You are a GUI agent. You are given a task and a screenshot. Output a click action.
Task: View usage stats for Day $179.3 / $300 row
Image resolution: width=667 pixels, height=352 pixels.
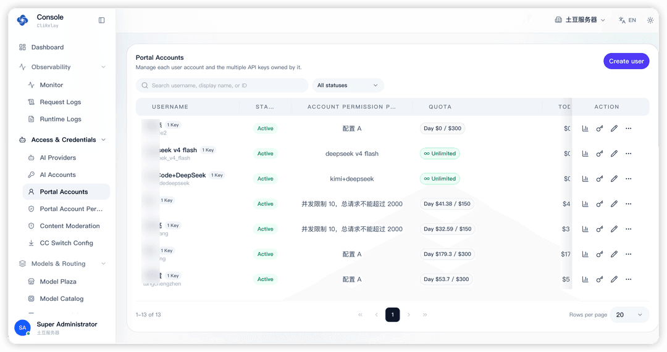coord(585,254)
